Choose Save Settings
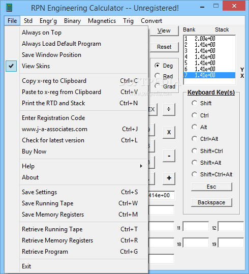This screenshot has width=249, height=274. pos(76,192)
